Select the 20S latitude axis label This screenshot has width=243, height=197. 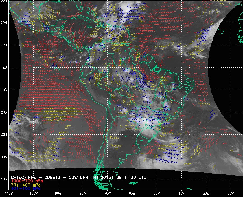[x=4, y=112]
